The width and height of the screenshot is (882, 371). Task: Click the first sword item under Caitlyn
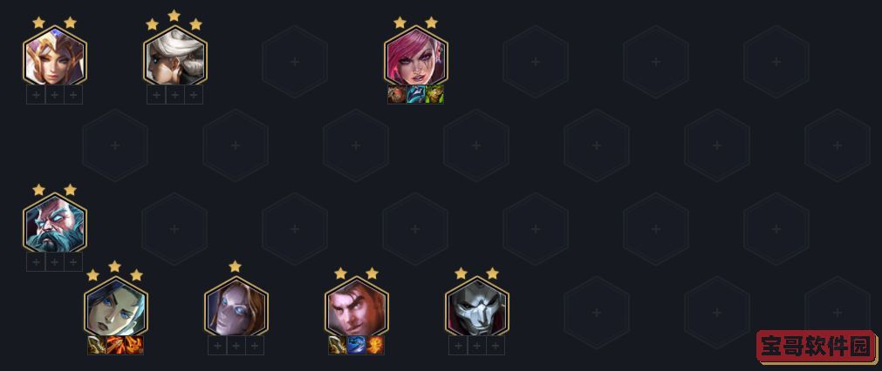tap(97, 345)
